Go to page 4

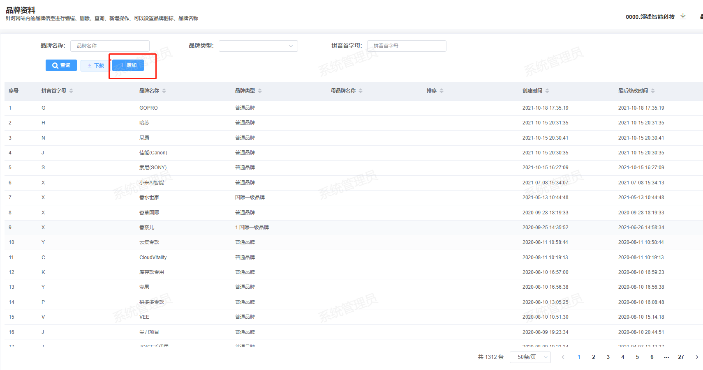623,357
